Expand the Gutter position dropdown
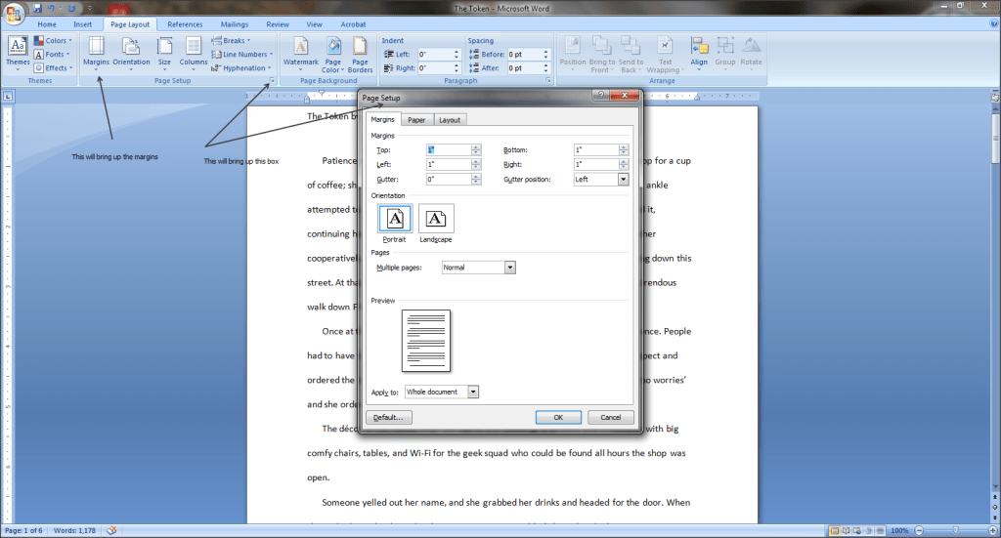 [623, 180]
